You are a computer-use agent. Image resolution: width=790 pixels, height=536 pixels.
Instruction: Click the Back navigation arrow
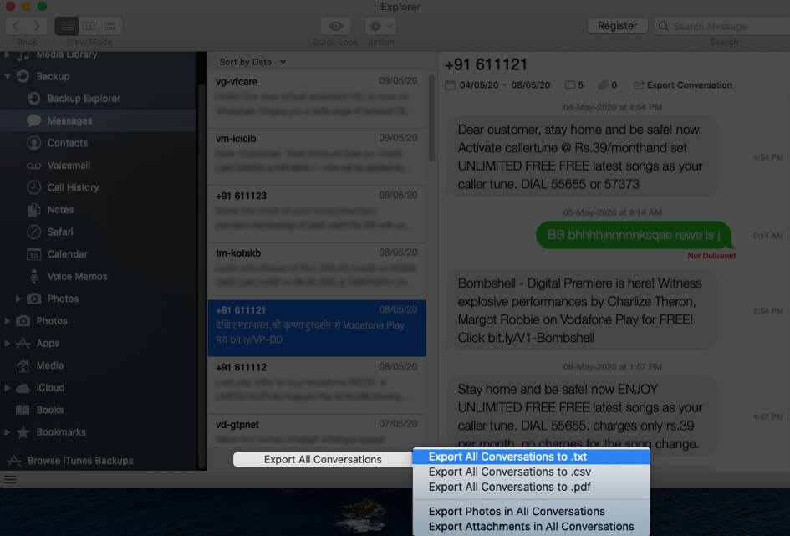pos(16,26)
